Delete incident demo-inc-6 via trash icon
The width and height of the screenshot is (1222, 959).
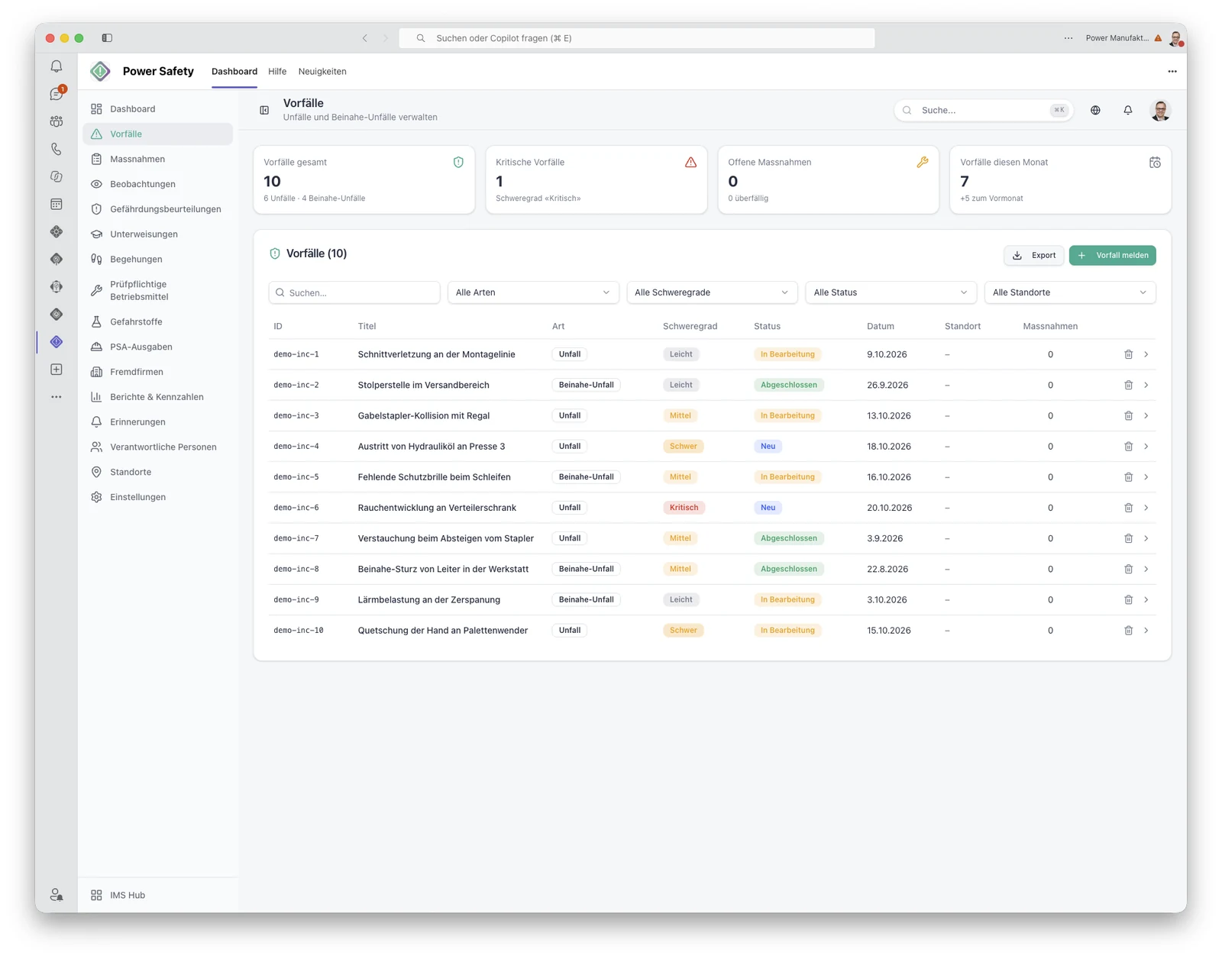(1128, 508)
